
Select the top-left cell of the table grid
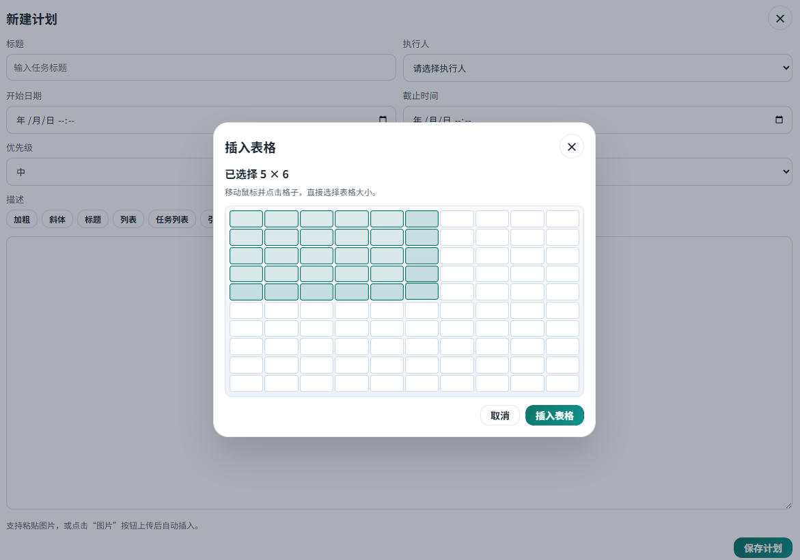pos(246,219)
